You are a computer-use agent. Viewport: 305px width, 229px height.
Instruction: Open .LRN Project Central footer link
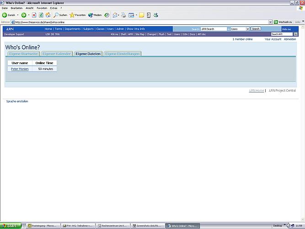coord(282,91)
